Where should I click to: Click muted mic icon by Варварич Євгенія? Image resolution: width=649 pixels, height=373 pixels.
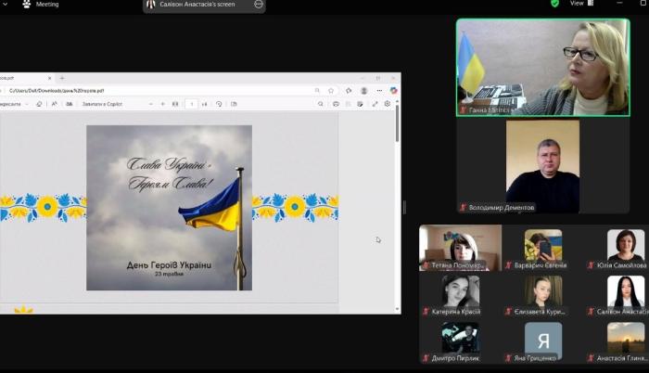point(509,264)
